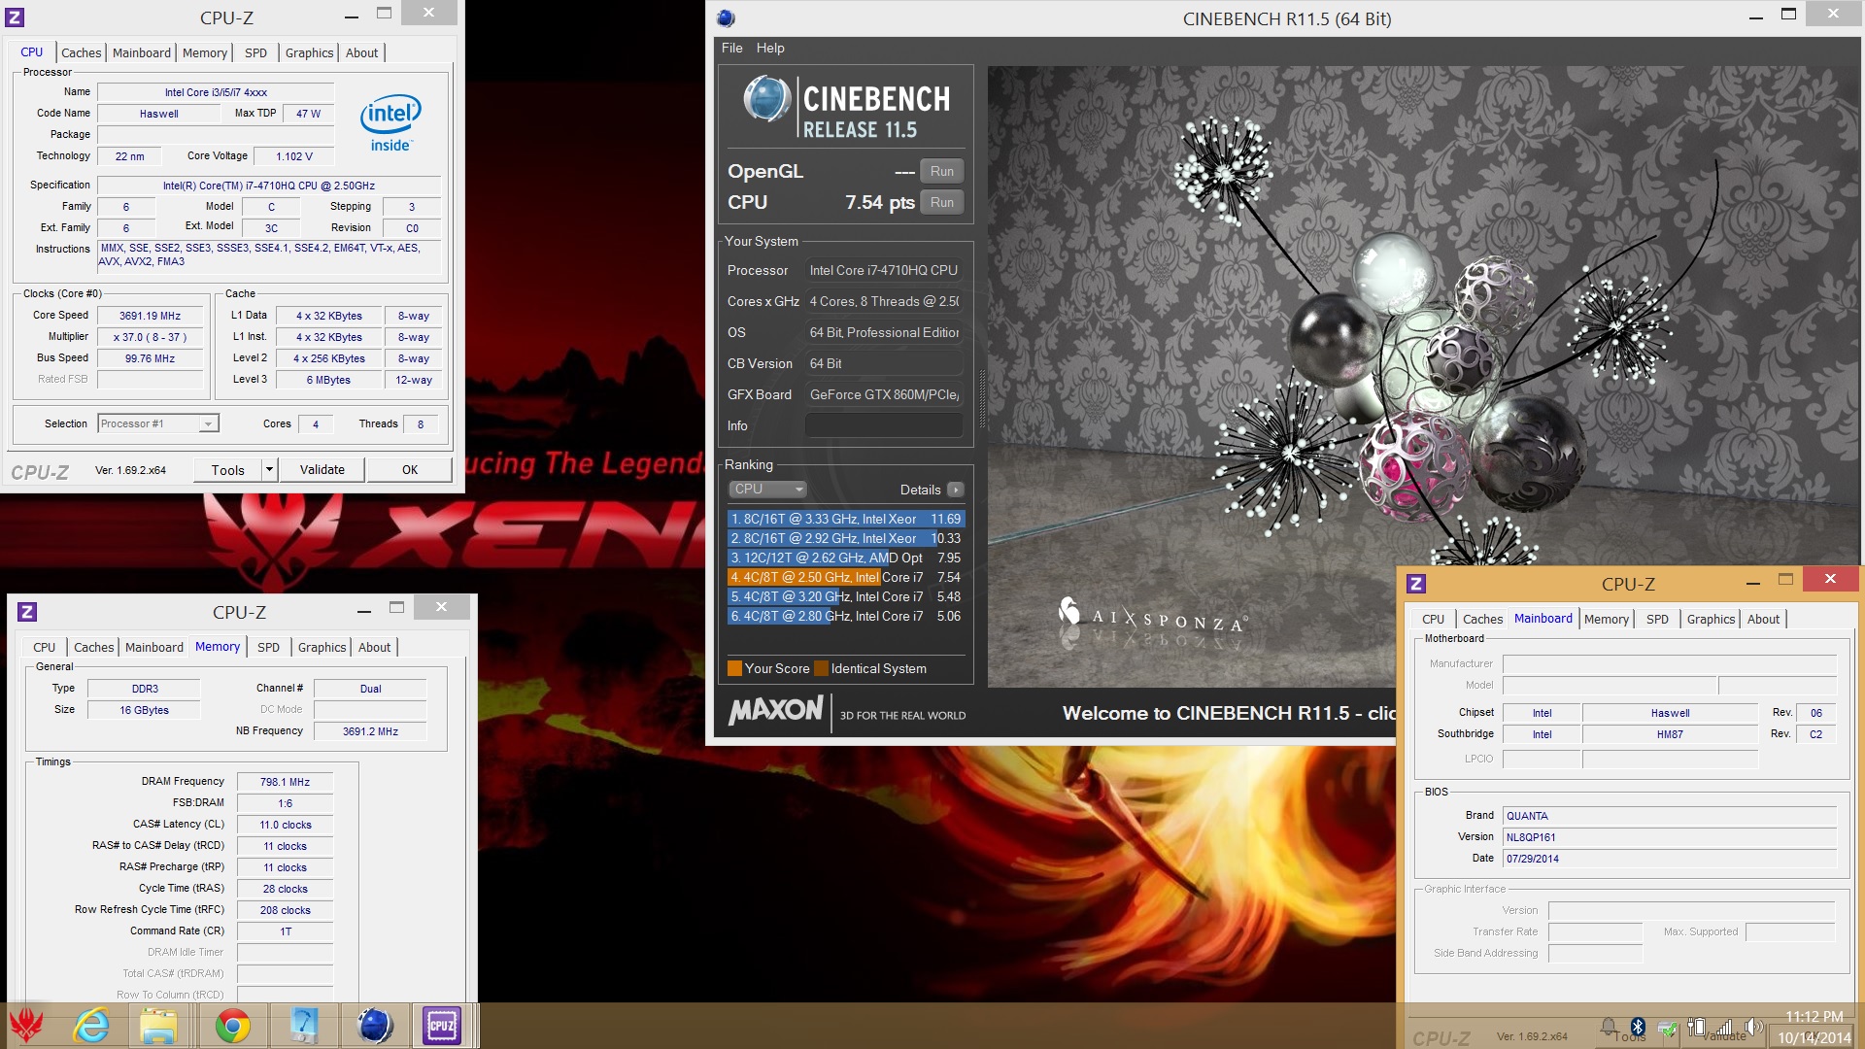The image size is (1865, 1049).
Task: Open the SPD tab in the CPU-Z Memory window
Action: (268, 647)
